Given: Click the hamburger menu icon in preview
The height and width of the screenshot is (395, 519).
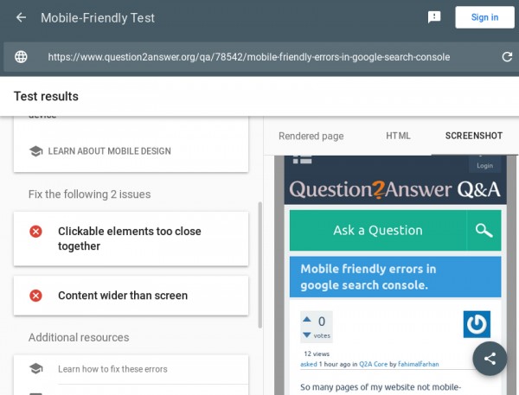Looking at the screenshot, I should pyautogui.click(x=303, y=159).
